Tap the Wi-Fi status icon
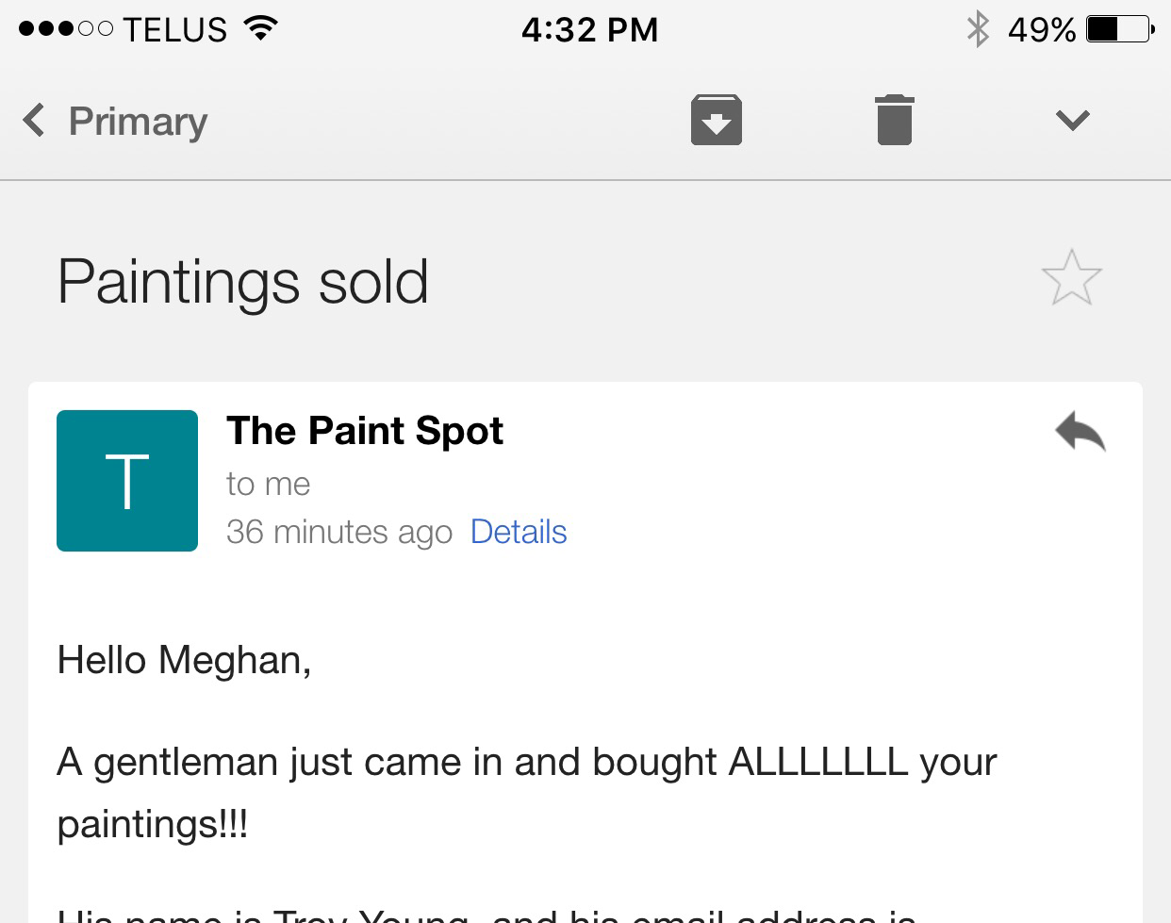This screenshot has width=1171, height=923. click(260, 29)
